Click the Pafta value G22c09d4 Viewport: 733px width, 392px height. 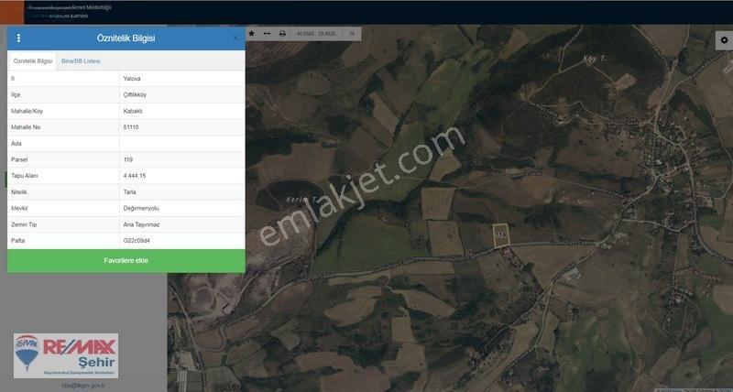[x=137, y=241]
